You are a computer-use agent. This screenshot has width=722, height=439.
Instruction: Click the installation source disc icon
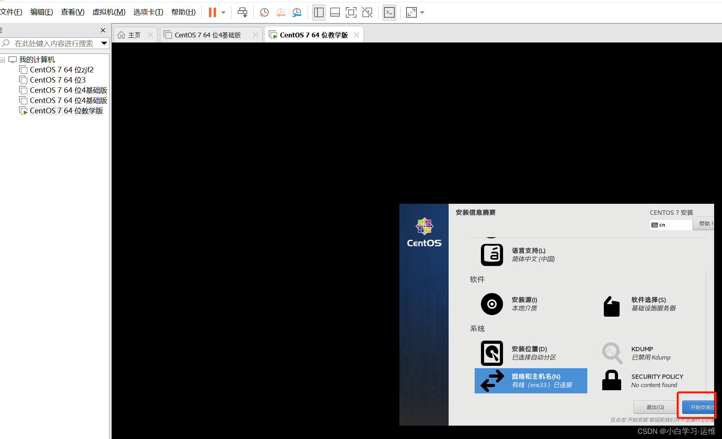492,304
